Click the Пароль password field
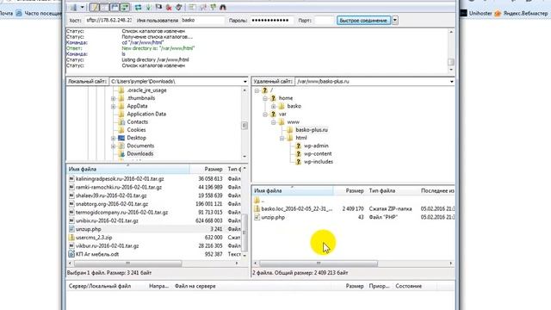 272,21
